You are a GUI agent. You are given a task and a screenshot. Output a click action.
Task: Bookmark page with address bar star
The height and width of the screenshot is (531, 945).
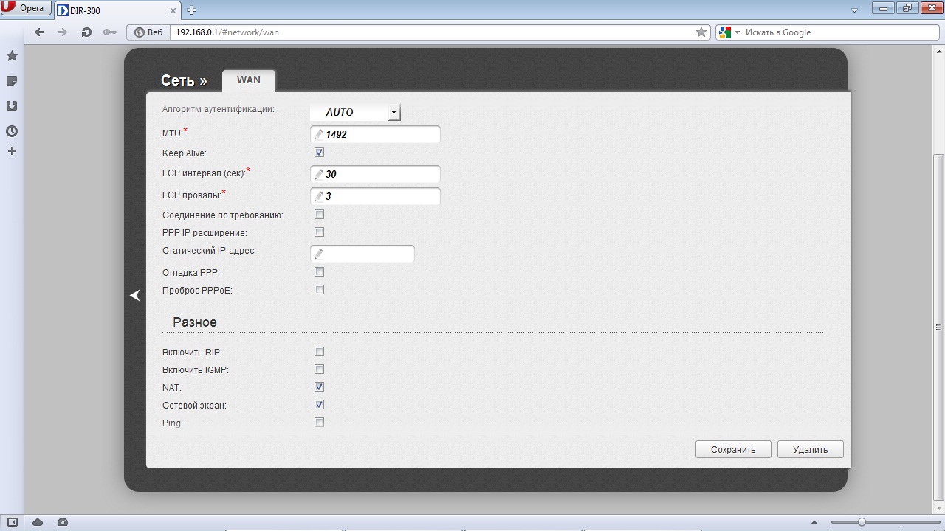[701, 32]
